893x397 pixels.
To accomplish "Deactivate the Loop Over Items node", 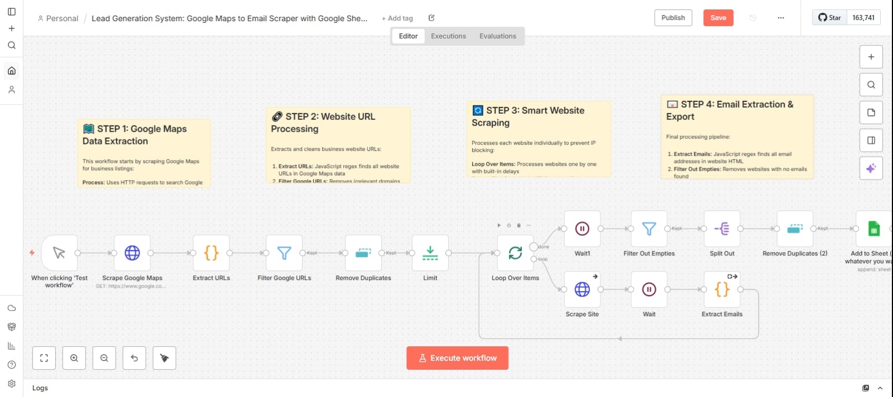I will tap(509, 225).
